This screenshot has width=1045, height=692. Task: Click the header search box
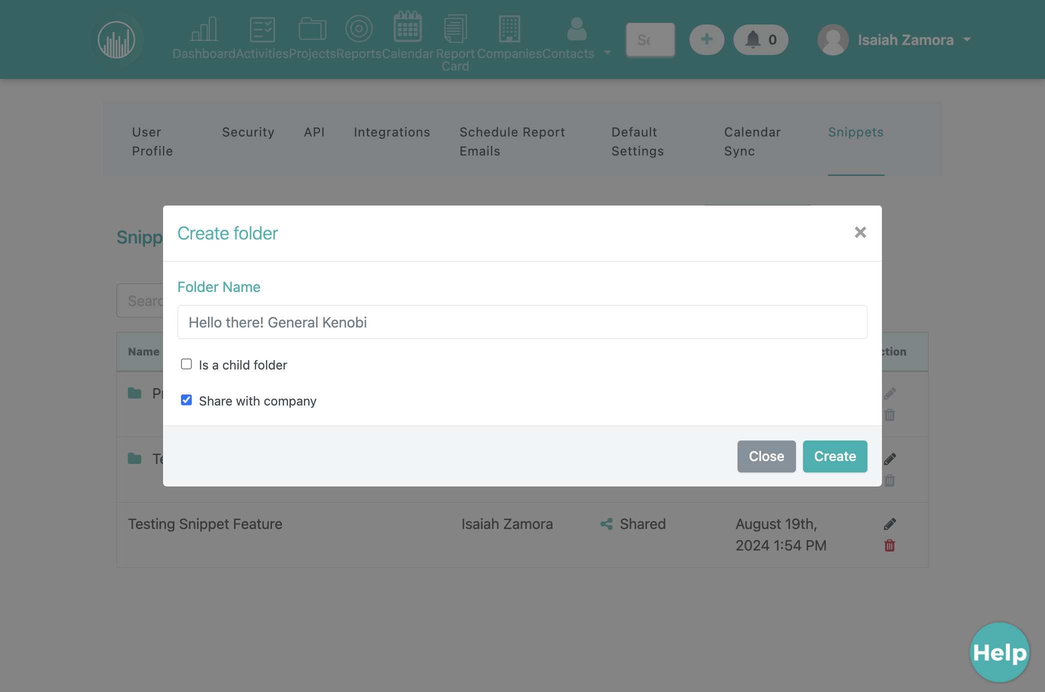pos(650,39)
